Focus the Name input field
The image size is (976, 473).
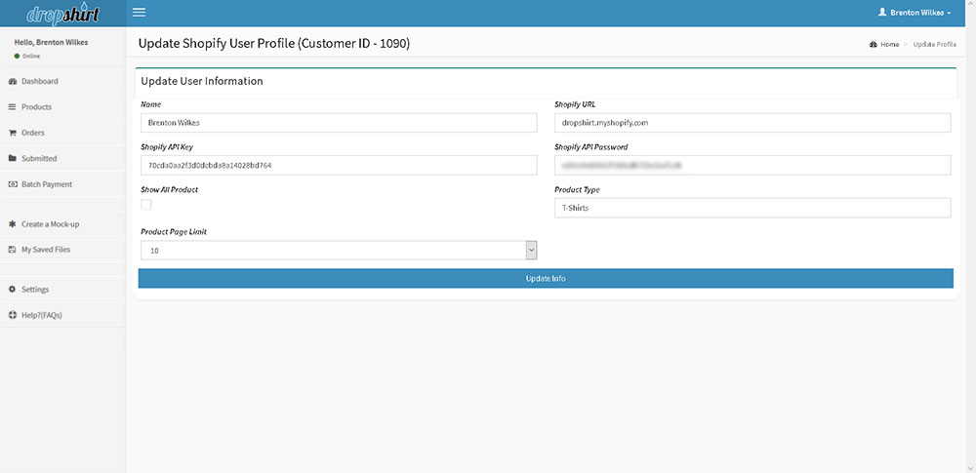tap(339, 123)
